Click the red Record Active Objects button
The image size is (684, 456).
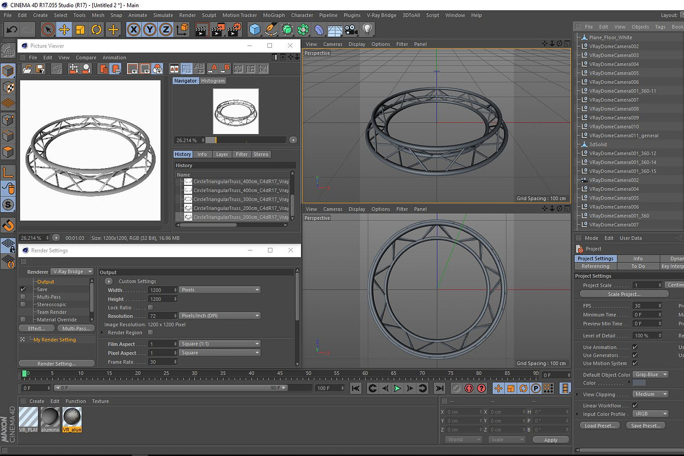469,388
